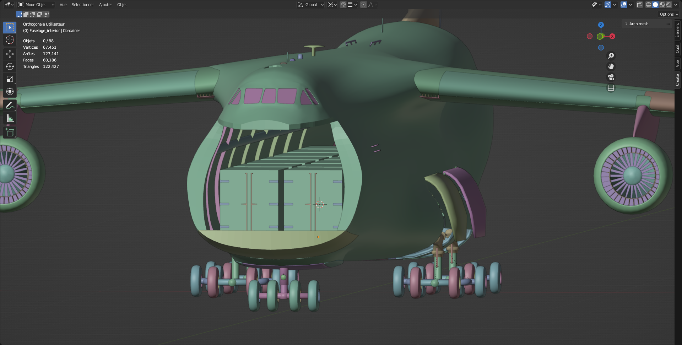682x345 pixels.
Task: Switch to wireframe viewport shading
Action: [649, 5]
